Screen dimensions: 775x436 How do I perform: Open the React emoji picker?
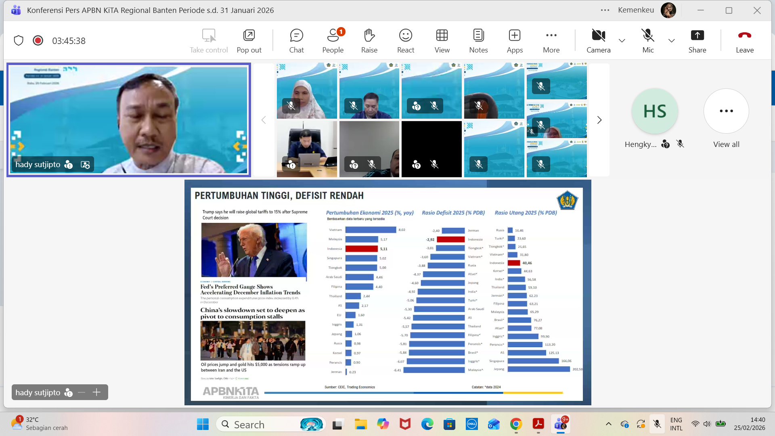[x=405, y=40]
